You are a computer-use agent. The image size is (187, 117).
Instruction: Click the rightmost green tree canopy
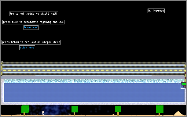[x=159, y=109]
